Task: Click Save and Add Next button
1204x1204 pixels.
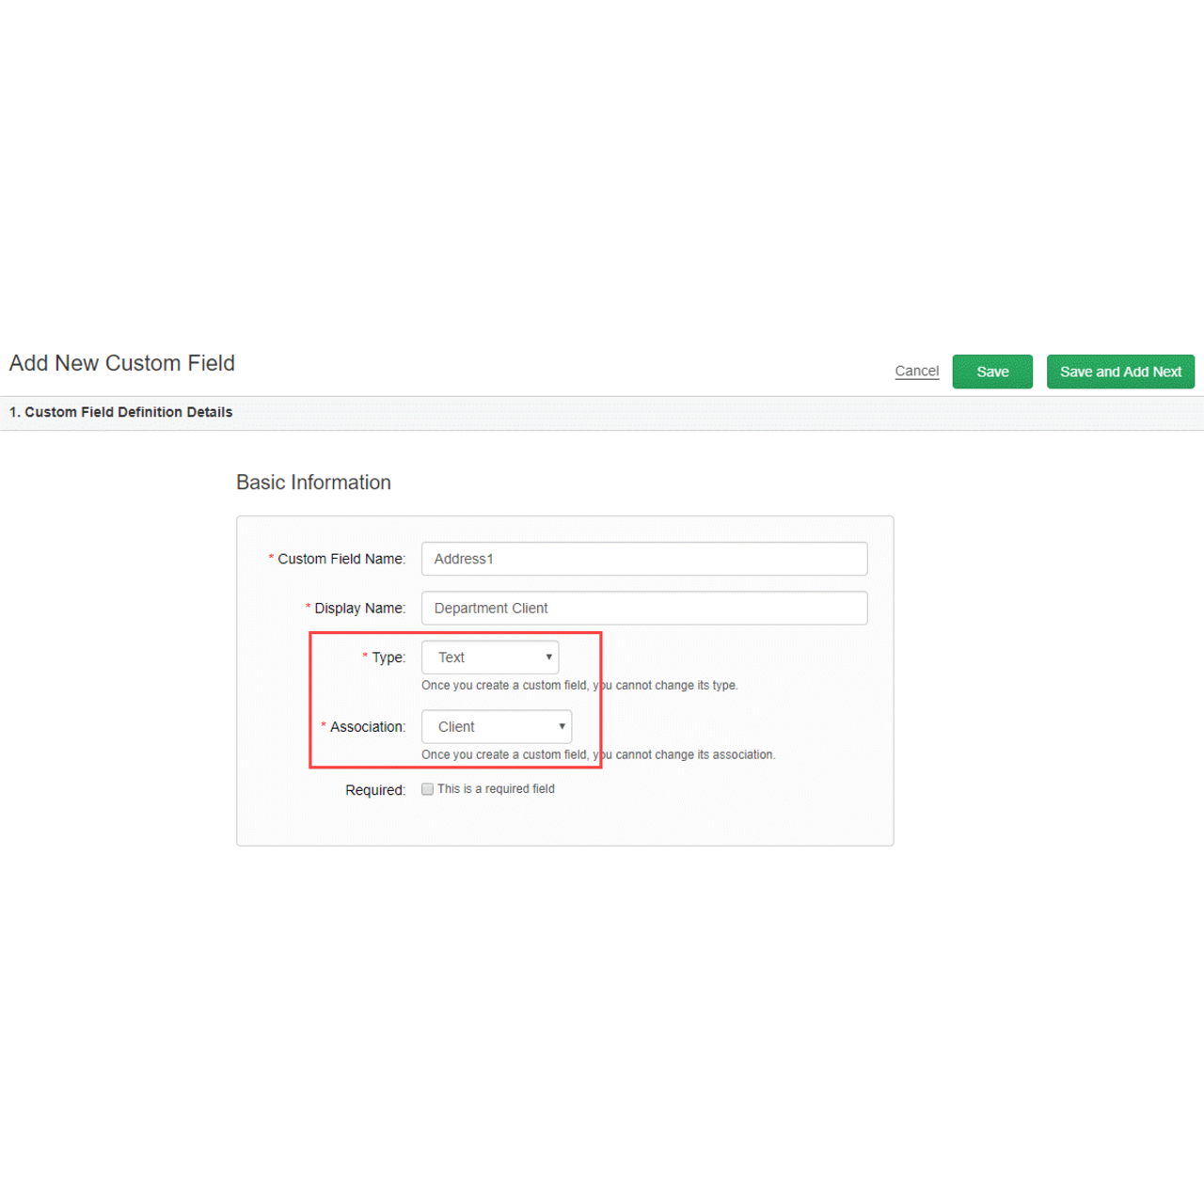Action: pyautogui.click(x=1120, y=372)
